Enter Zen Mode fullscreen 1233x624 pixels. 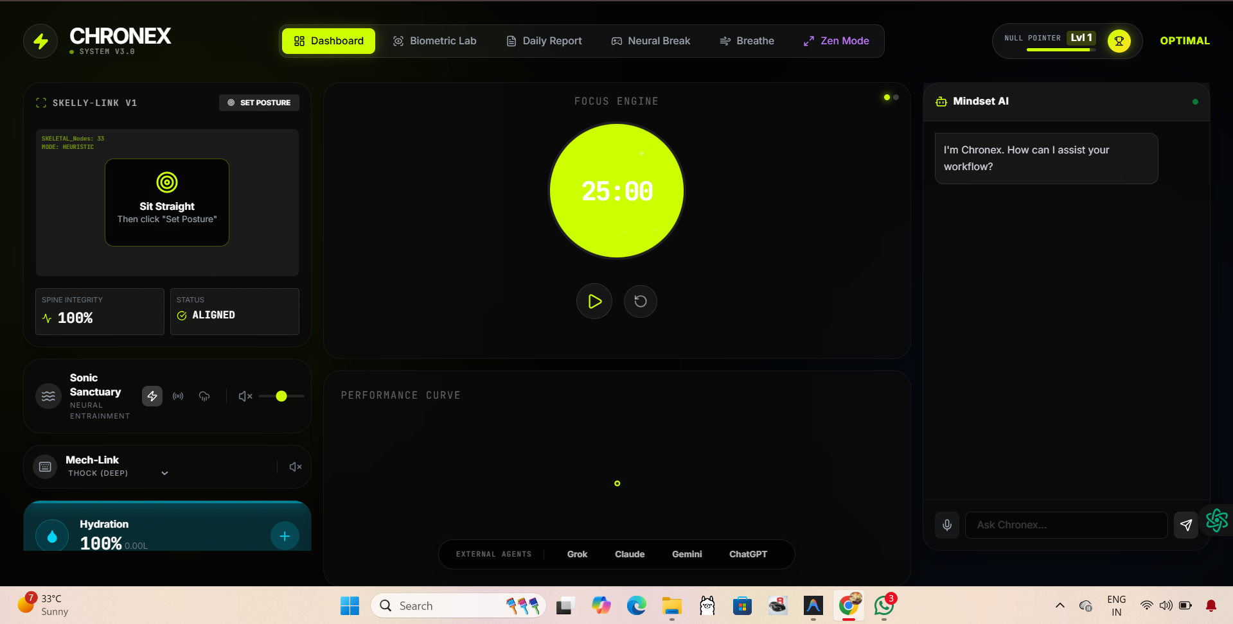(836, 41)
